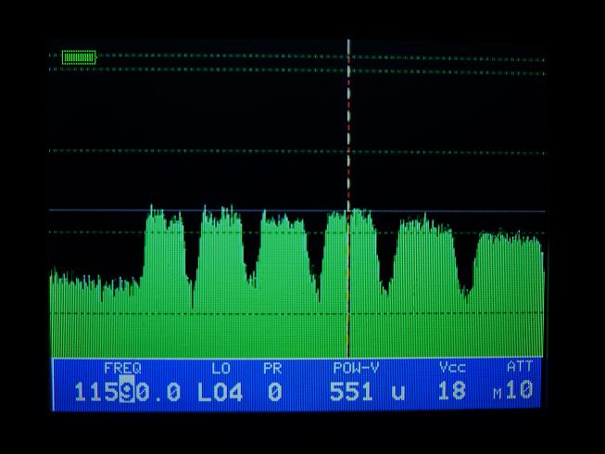Select the power unit 'u' indicator
Viewport: 605px width, 454px height.
point(398,393)
